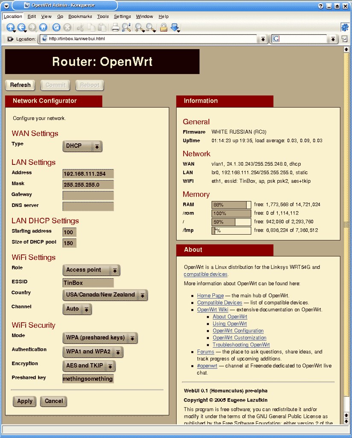The width and height of the screenshot is (352, 438).
Task: Click the root filesystem 59% usage bar
Action: pyautogui.click(x=232, y=222)
